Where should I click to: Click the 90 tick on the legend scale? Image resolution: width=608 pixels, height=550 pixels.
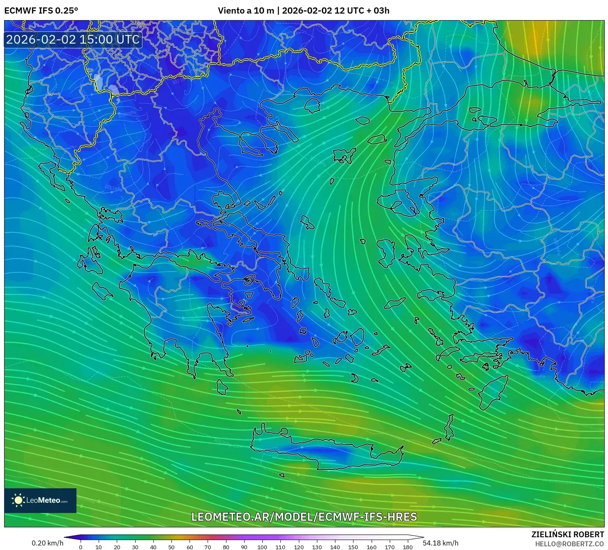(244, 547)
